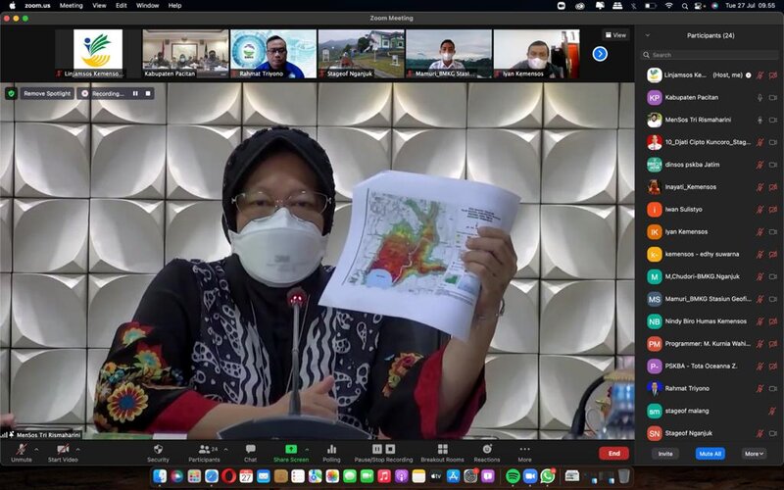
Task: Click the green encryption shield icon
Action: pos(11,93)
